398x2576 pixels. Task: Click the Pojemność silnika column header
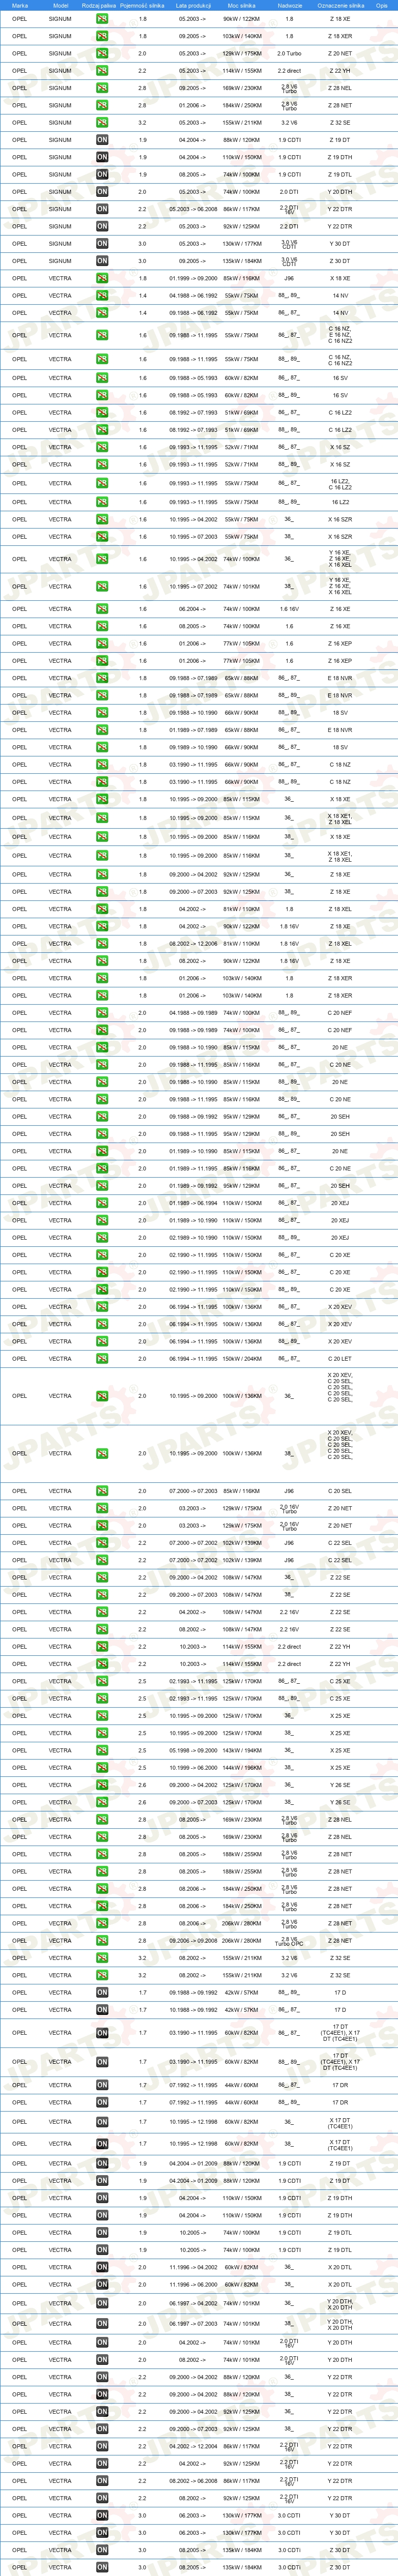click(141, 5)
